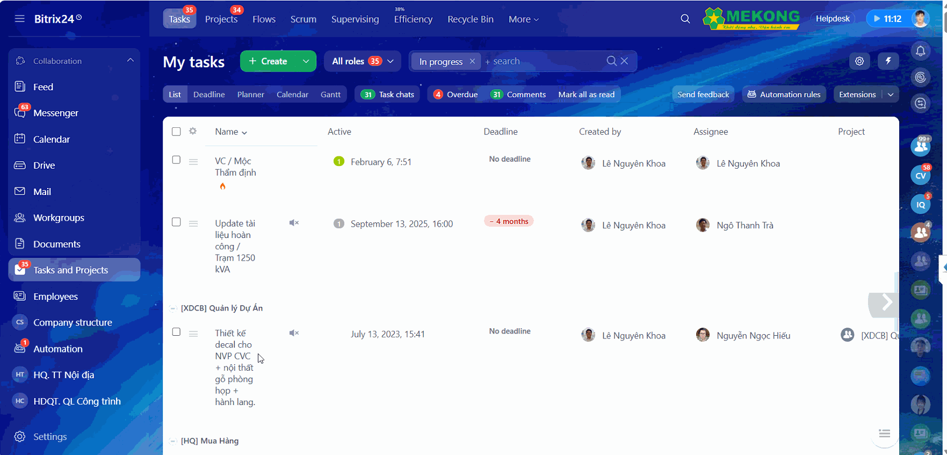Click Mark all as read
This screenshot has width=947, height=455.
[x=586, y=95]
